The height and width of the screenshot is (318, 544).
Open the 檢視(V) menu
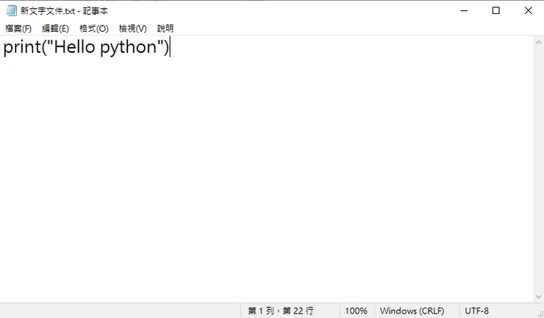[132, 29]
